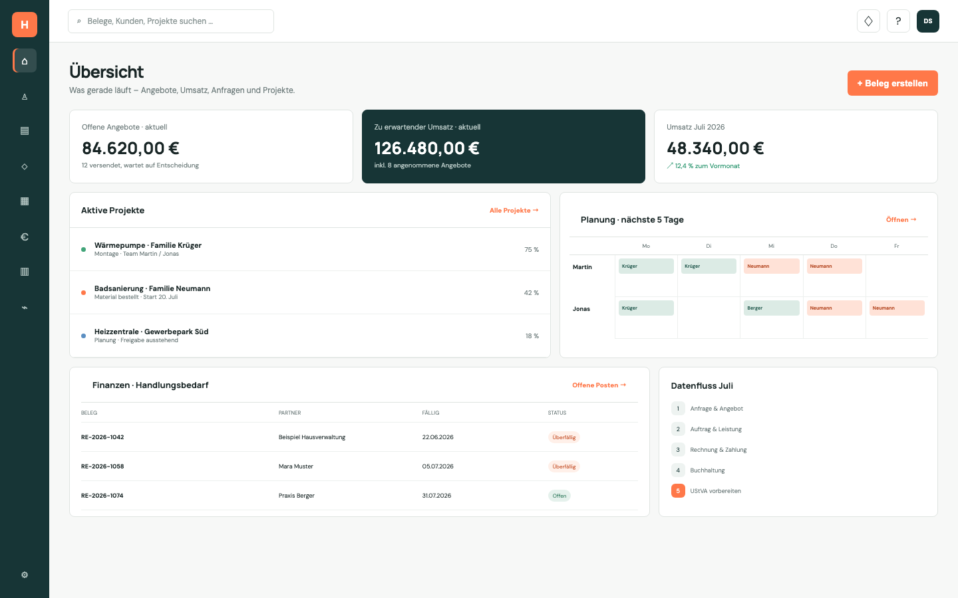Click the Beleg erstellen button

pos(892,83)
